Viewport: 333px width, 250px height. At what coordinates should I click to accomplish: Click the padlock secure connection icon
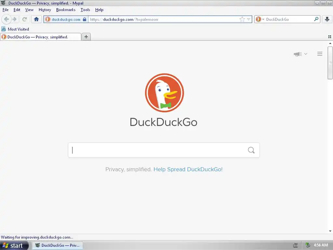click(85, 19)
